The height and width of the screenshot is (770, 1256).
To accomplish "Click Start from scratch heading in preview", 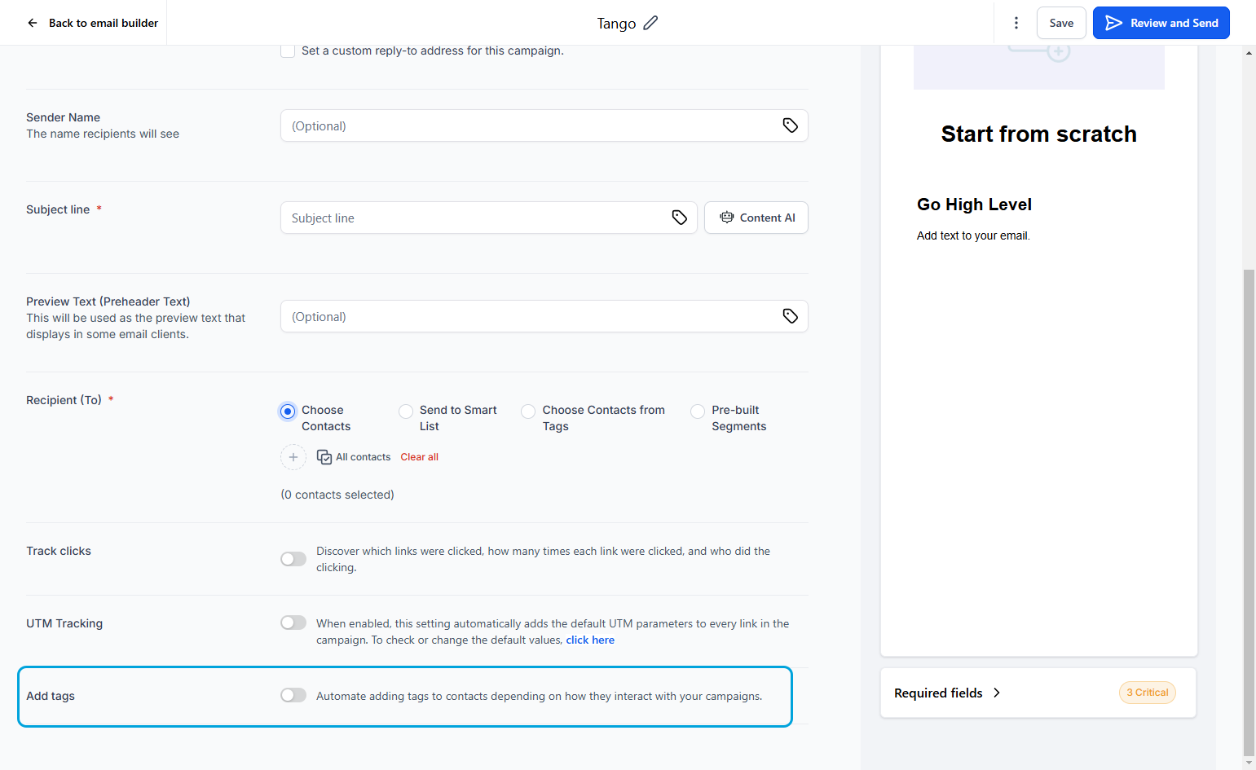I will click(1039, 134).
